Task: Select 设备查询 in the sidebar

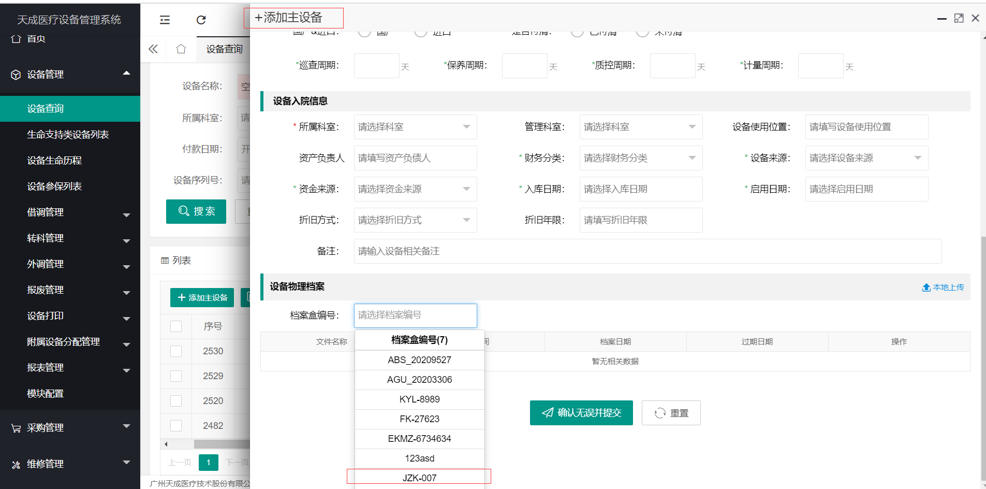Action: (x=70, y=109)
